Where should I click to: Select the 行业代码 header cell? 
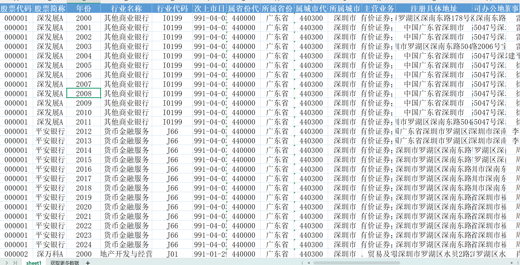172,9
